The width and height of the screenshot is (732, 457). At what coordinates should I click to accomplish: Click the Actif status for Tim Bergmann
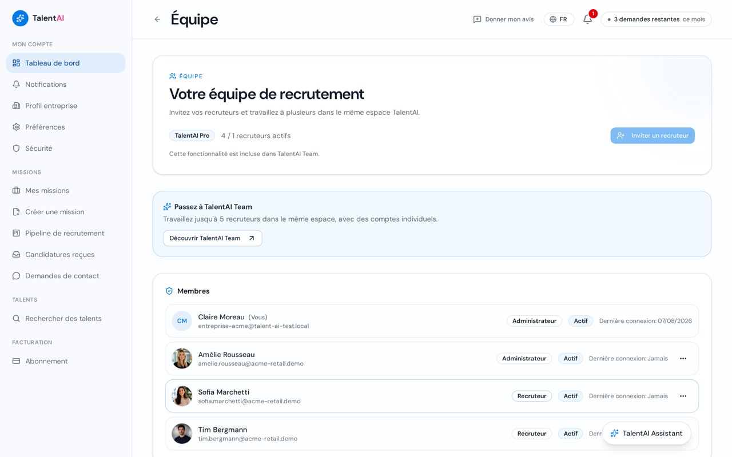click(x=570, y=434)
